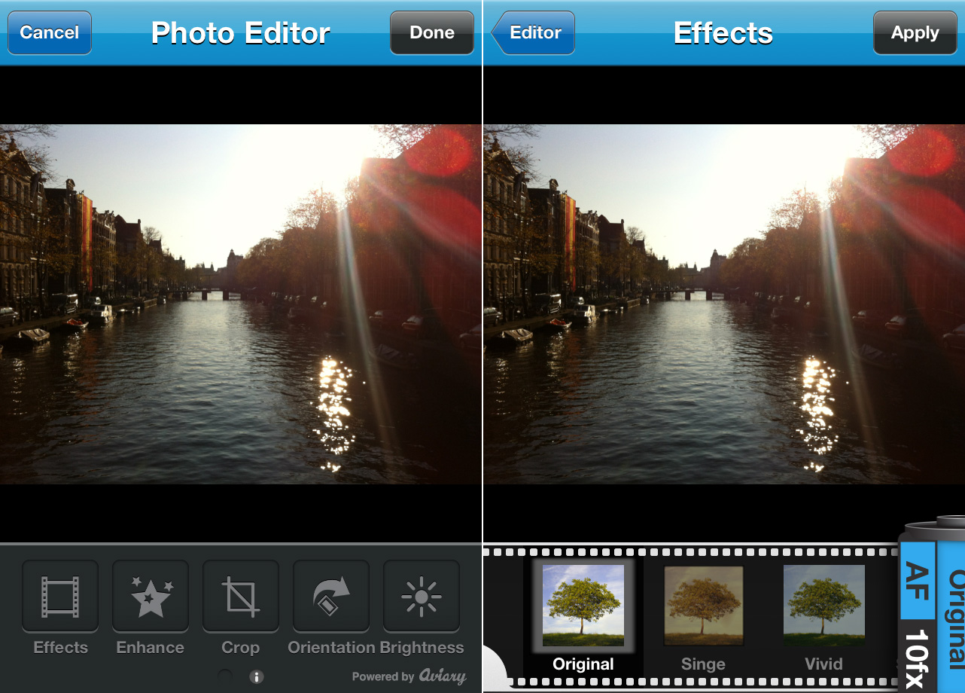Screen dimensions: 965x693
Task: Cancel photo editing
Action: (x=50, y=33)
